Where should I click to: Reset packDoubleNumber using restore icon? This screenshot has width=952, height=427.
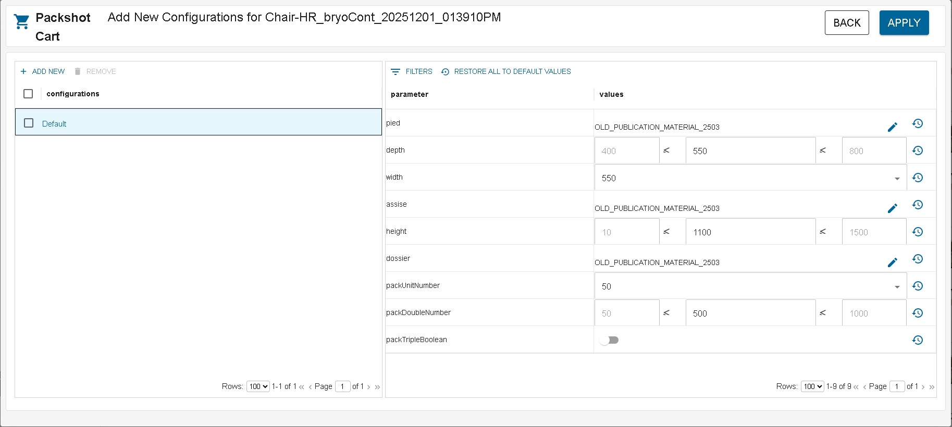[918, 313]
